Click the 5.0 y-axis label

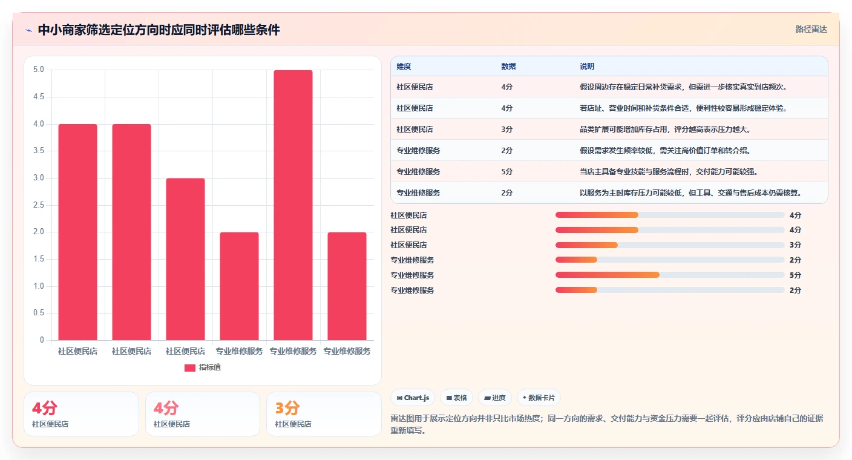tap(38, 70)
